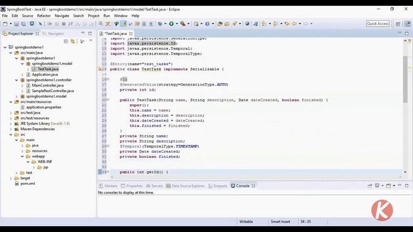Click Open Console icon in Console view
The height and width of the screenshot is (232, 413).
pos(388,186)
